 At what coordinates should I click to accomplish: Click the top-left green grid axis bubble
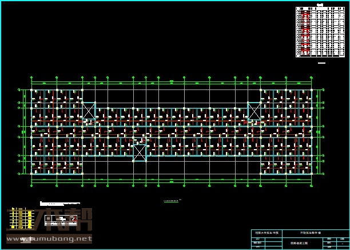click(x=31, y=77)
